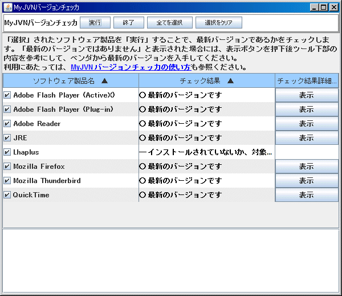Click the チェック結果詳細 column header
This screenshot has height=296, width=342.
[x=307, y=81]
